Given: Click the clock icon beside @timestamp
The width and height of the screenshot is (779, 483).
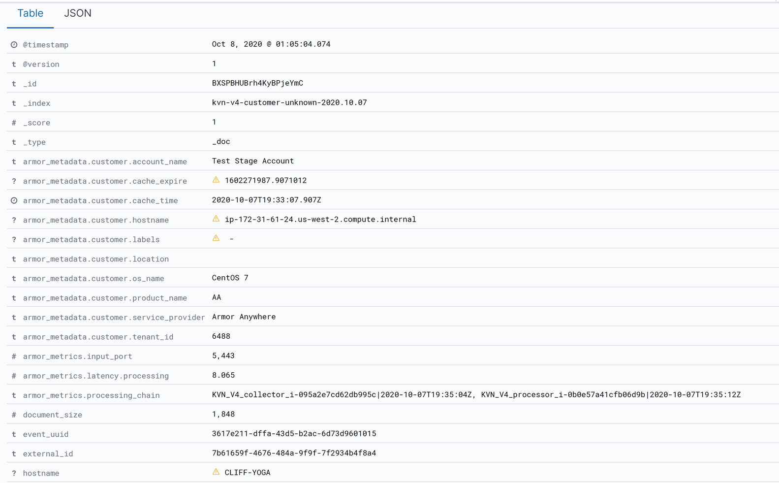Looking at the screenshot, I should 14,45.
